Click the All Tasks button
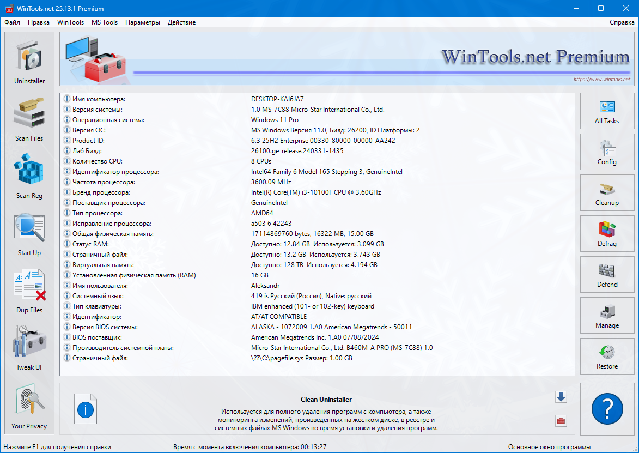 pos(607,113)
